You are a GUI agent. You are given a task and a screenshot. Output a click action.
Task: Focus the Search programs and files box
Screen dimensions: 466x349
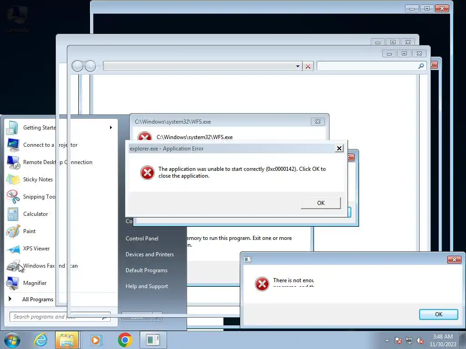(x=60, y=317)
